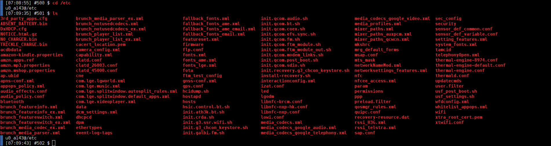Select the bluetooth entry in listing

(x=12, y=102)
